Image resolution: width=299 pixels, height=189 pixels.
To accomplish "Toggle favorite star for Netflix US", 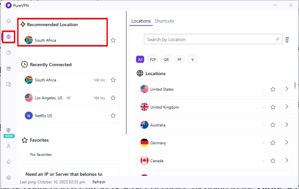I will [x=113, y=116].
